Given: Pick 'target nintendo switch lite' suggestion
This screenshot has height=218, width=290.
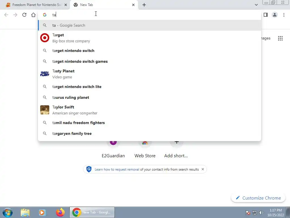Looking at the screenshot, I should [150, 87].
